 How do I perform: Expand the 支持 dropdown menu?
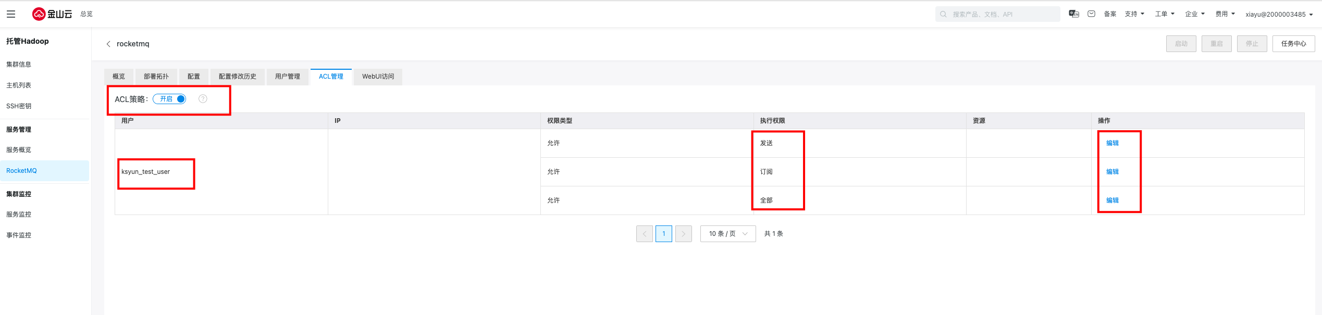click(x=1134, y=14)
